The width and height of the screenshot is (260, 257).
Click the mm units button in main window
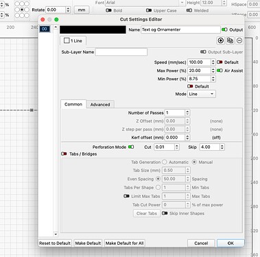[x=82, y=10]
